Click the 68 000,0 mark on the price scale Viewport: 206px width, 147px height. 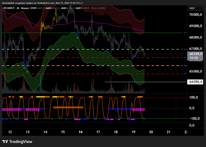tap(196, 37)
